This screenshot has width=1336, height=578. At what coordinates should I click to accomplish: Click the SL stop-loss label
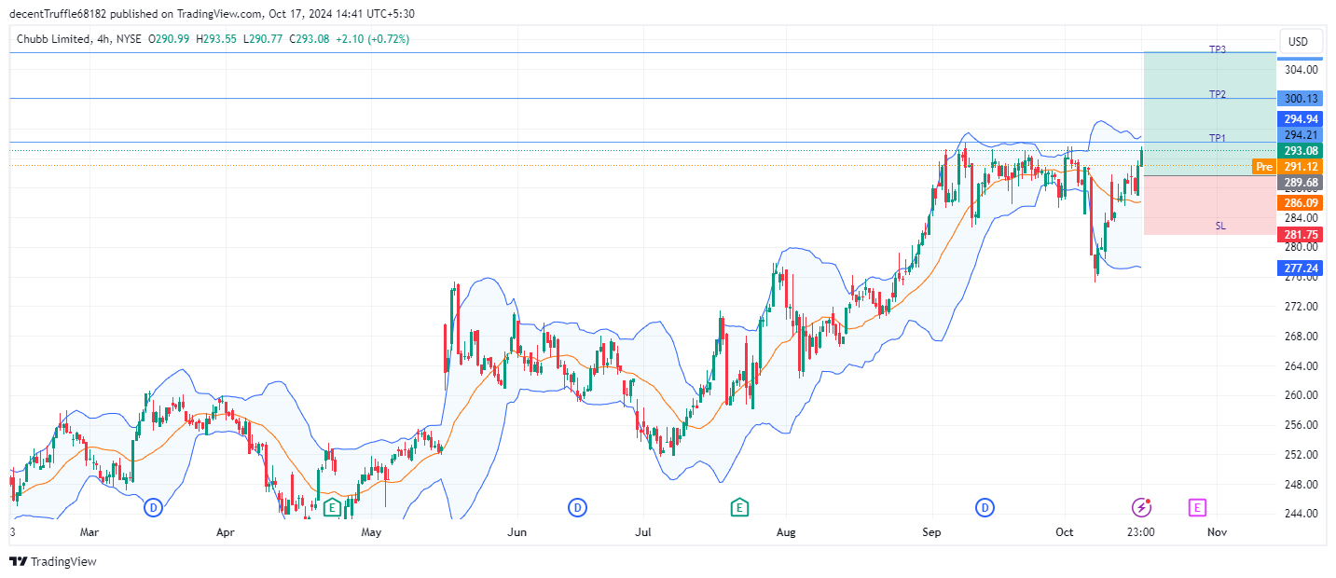[x=1220, y=226]
